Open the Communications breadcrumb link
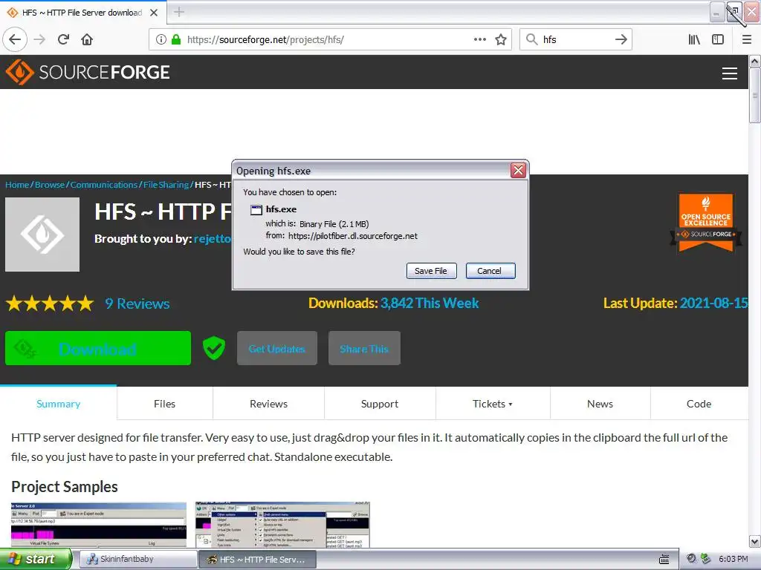Screen dimensions: 761x570 [104, 185]
